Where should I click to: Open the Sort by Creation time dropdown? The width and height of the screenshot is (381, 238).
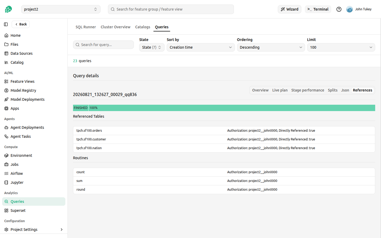click(x=201, y=47)
